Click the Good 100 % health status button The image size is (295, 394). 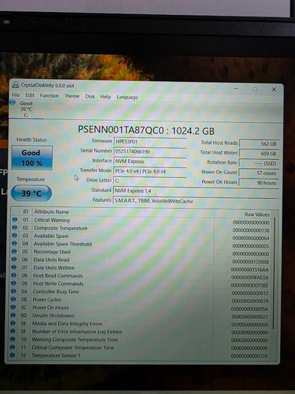[x=32, y=158]
